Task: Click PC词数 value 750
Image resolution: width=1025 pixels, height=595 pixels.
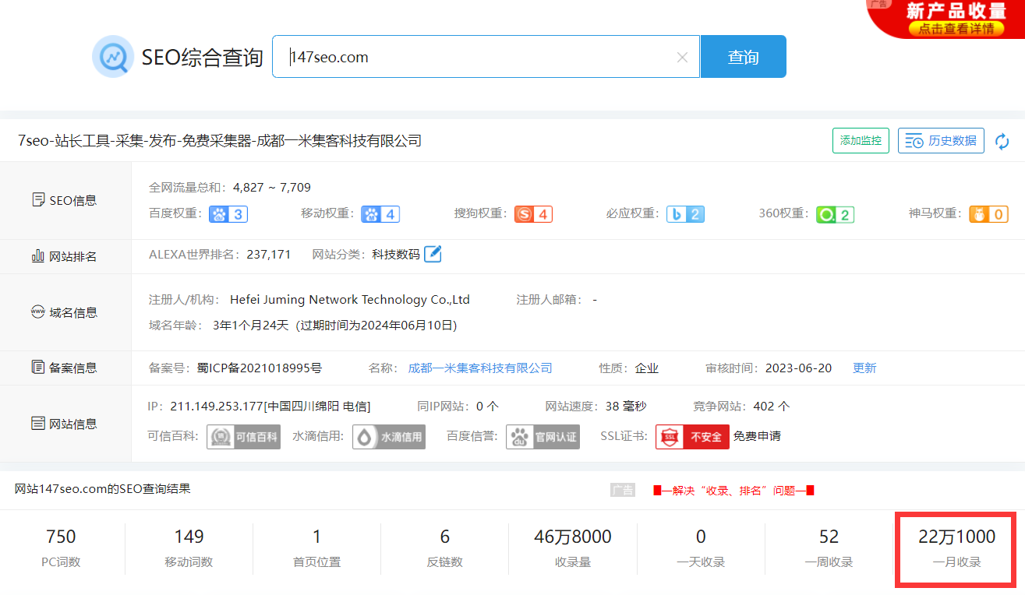Action: click(x=61, y=537)
